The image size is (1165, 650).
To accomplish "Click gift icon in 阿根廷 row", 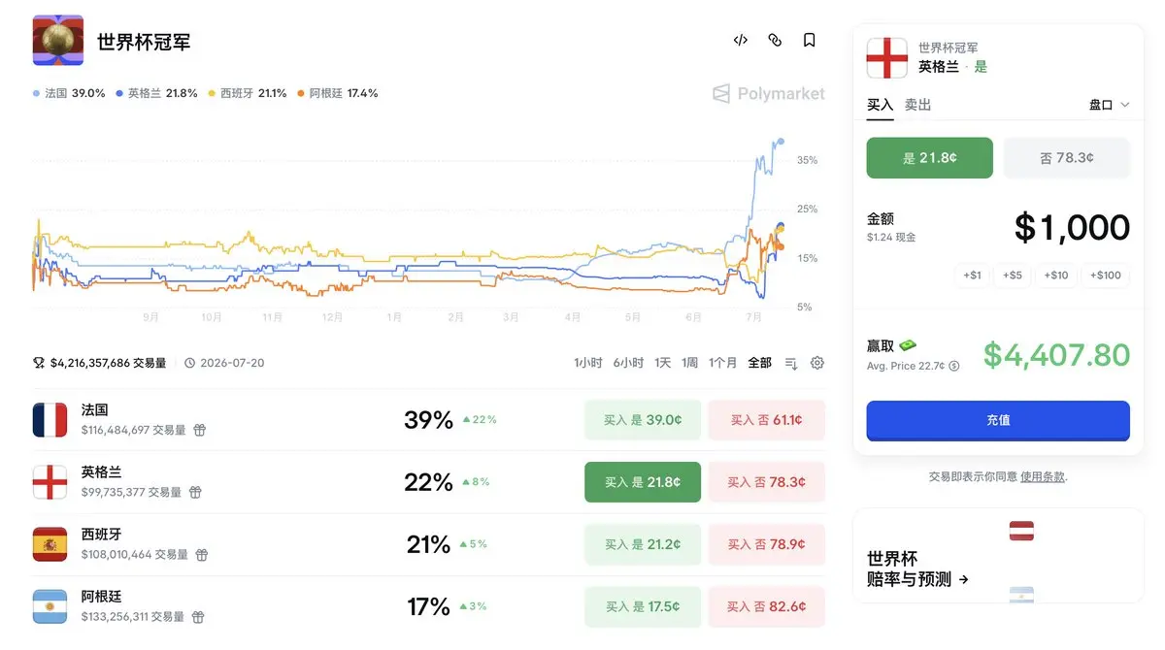I will (198, 616).
